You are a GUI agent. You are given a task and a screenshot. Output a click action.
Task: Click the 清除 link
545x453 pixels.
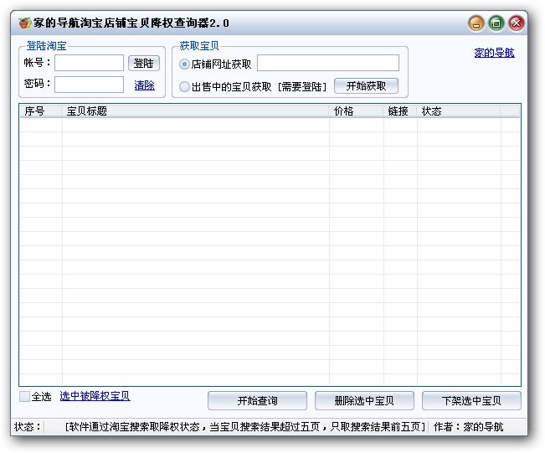(x=145, y=85)
